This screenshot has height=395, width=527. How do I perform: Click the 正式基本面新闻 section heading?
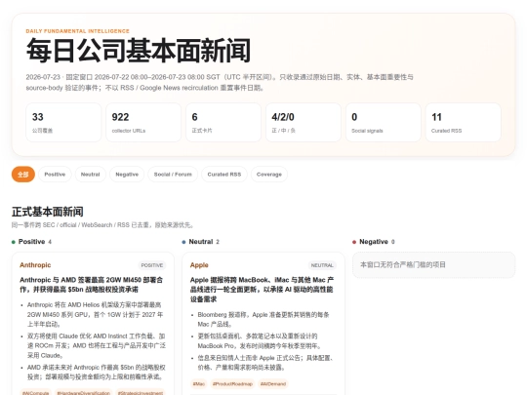pos(48,212)
